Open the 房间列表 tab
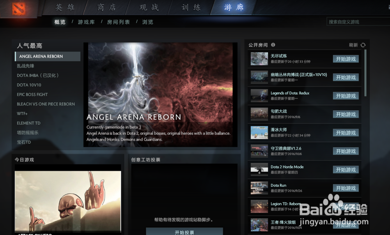The width and height of the screenshot is (390, 235). coord(118,22)
